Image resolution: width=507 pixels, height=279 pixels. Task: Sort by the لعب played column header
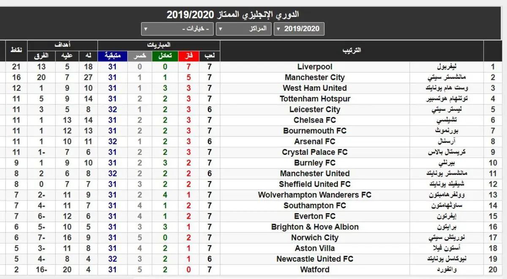210,56
